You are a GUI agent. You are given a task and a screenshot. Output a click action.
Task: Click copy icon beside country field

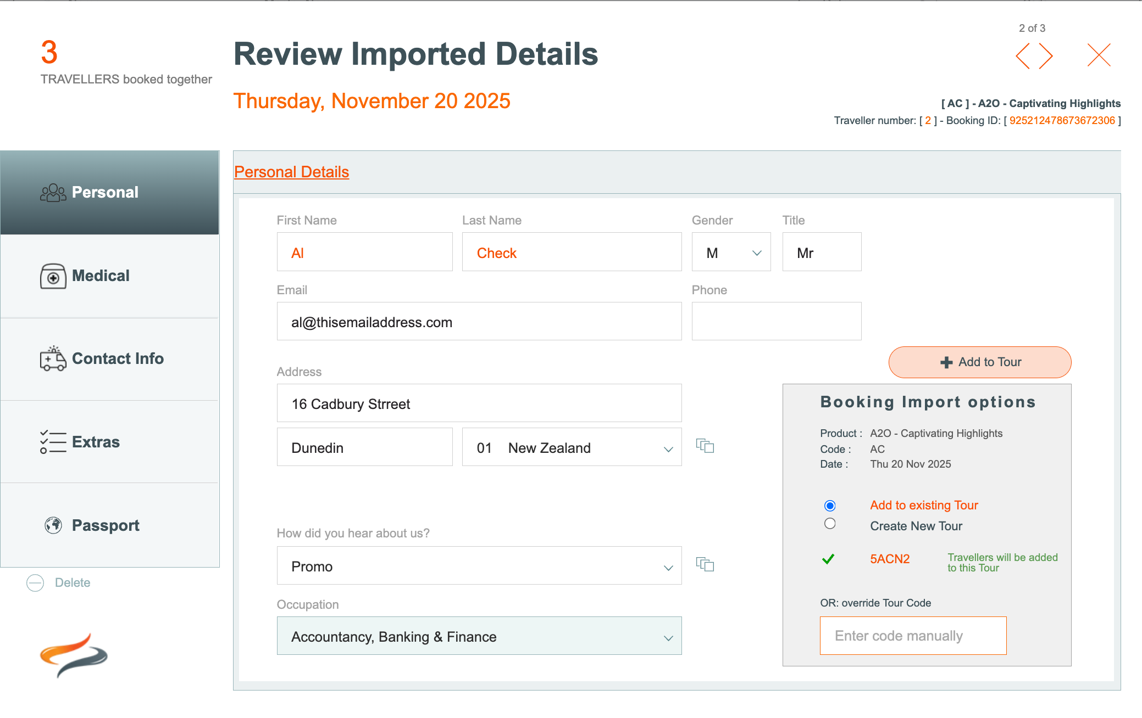tap(705, 446)
